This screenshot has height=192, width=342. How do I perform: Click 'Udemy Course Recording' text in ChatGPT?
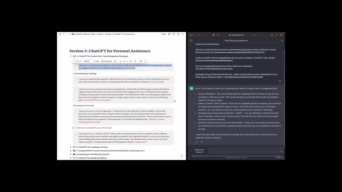(x=207, y=44)
